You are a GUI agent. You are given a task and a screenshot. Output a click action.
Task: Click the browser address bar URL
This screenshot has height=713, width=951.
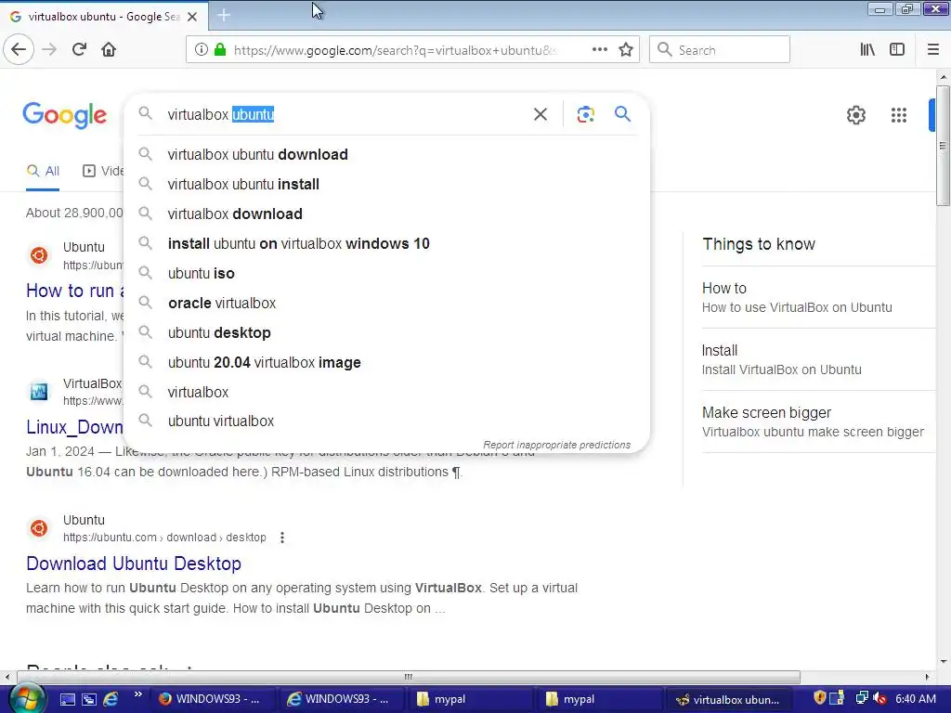point(394,50)
